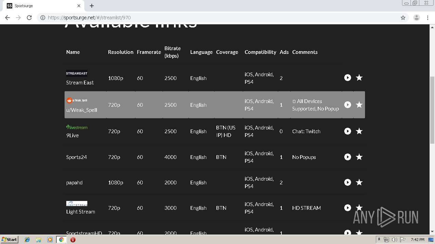The width and height of the screenshot is (435, 244).
Task: Close the Sportsurge tab
Action: (79, 6)
